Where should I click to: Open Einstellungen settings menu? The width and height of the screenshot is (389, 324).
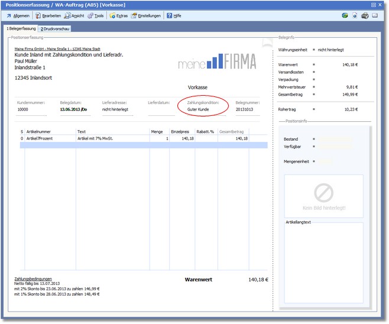pos(145,16)
